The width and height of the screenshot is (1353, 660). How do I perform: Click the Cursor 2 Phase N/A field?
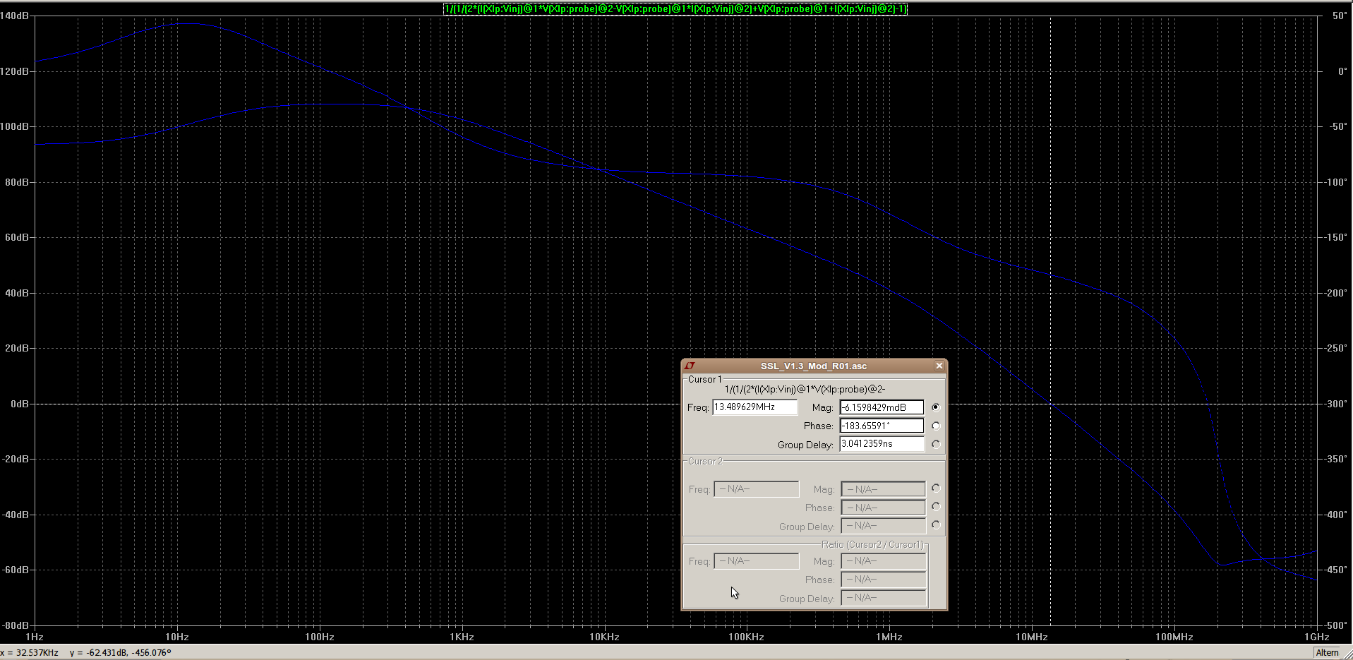click(x=884, y=508)
